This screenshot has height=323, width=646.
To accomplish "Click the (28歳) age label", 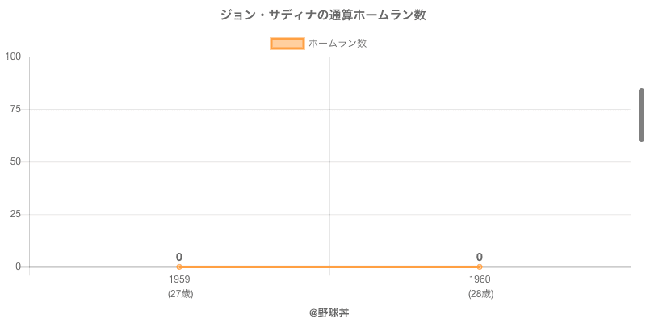I will [480, 294].
